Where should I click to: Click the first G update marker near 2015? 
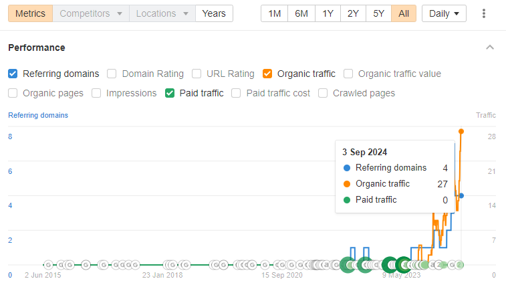(48, 265)
